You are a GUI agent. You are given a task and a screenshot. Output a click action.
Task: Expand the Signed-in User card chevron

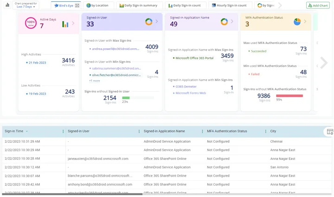[156, 22]
